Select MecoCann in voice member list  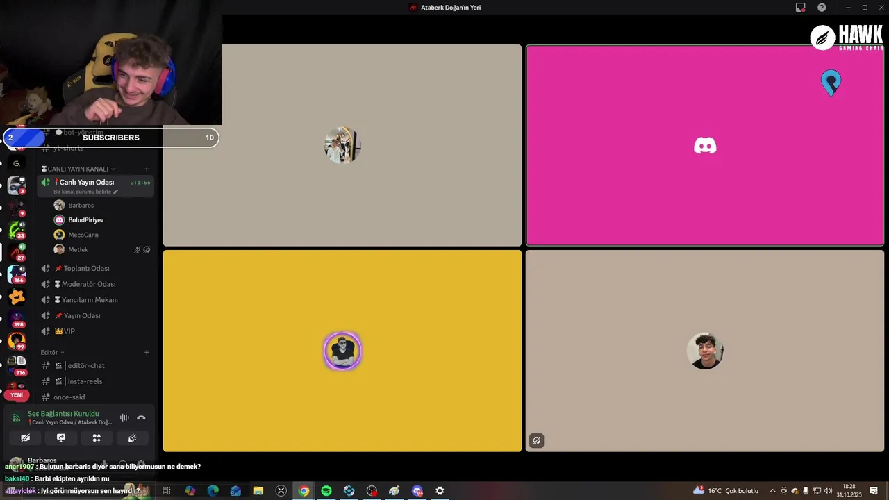103,235
